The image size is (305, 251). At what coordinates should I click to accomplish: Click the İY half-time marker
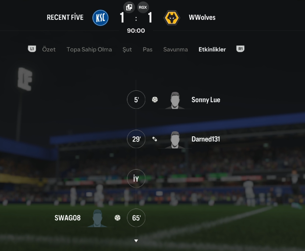[136, 178]
